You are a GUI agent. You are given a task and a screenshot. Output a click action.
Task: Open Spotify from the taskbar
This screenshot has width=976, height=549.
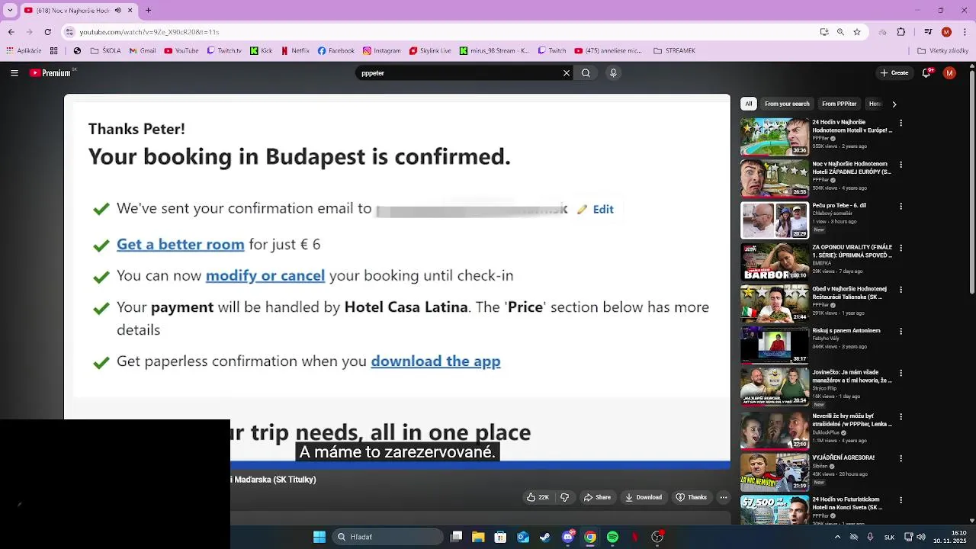(x=612, y=537)
